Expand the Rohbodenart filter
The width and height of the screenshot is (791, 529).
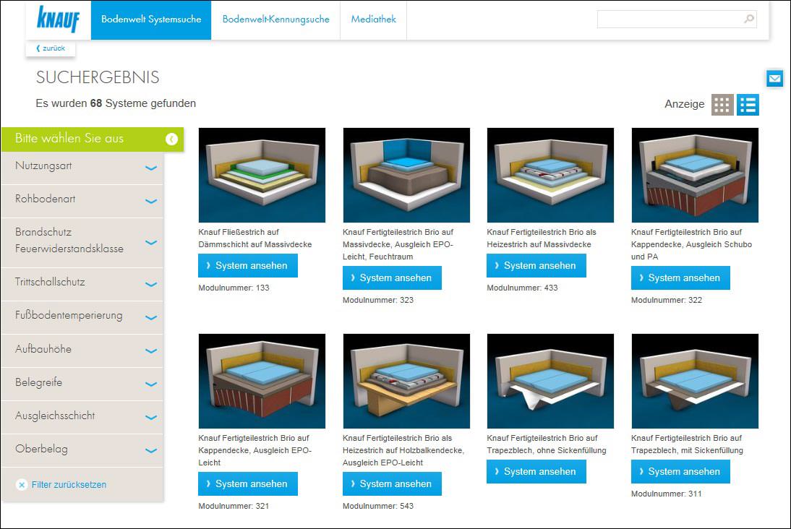pyautogui.click(x=82, y=200)
